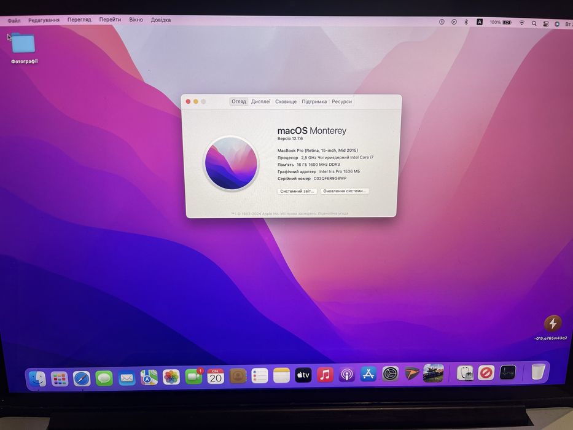Launch Safari from the Dock
573x430 pixels.
click(82, 378)
